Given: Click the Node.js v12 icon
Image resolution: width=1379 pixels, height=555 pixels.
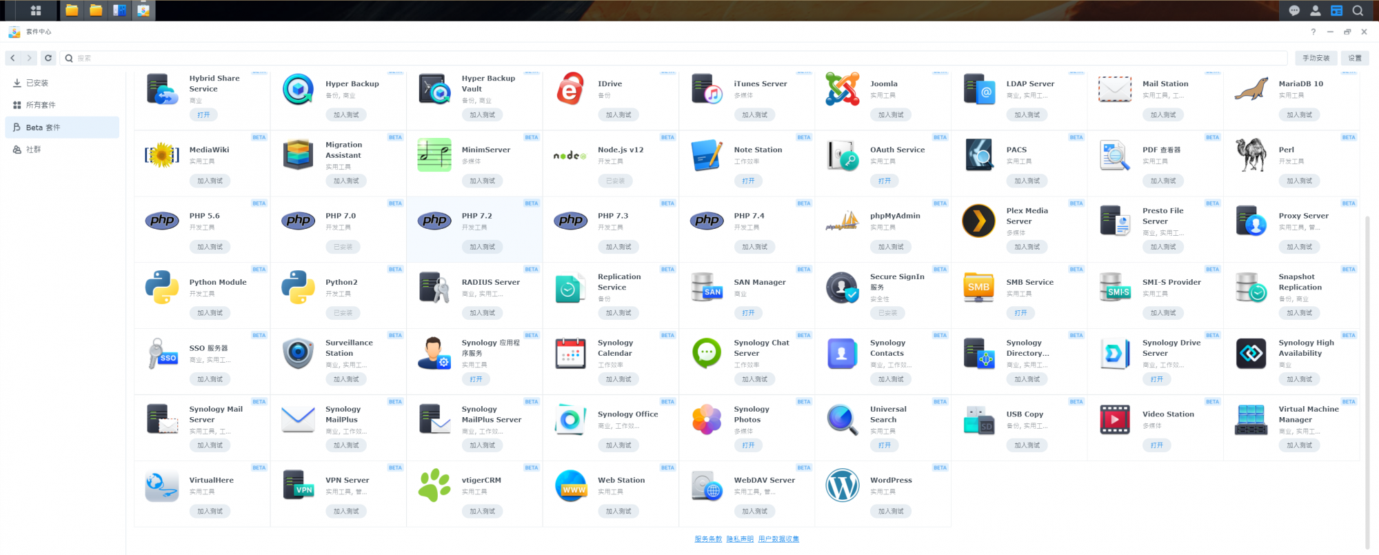Looking at the screenshot, I should 570,156.
